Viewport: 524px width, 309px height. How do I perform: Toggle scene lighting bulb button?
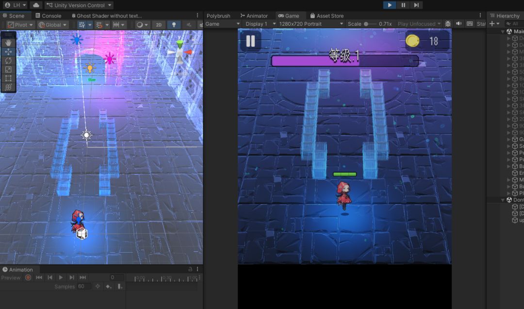[174, 25]
